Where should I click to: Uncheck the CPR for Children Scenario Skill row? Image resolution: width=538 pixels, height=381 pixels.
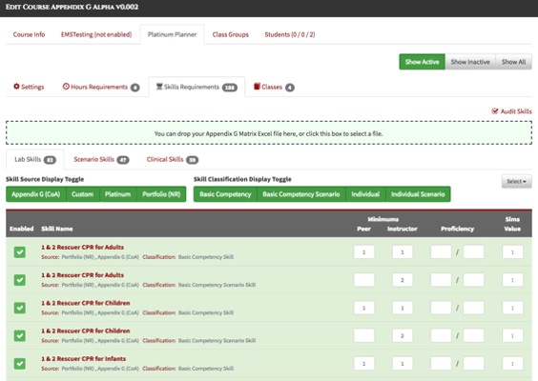[20, 335]
